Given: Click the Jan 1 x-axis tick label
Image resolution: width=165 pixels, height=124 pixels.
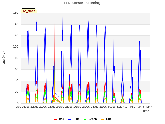Looking at the screenshot, I should (x=123, y=107).
